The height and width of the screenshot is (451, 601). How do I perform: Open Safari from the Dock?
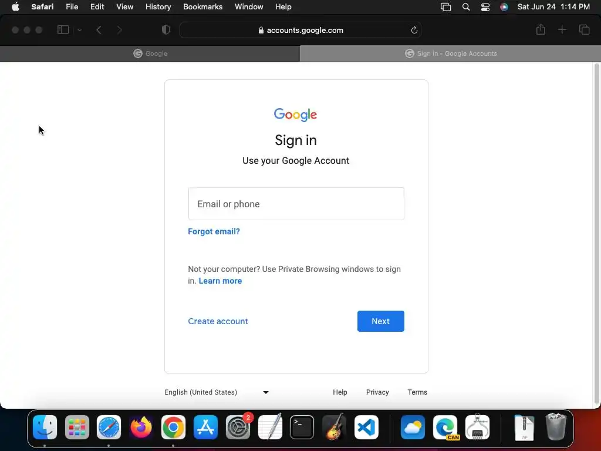[x=109, y=428]
